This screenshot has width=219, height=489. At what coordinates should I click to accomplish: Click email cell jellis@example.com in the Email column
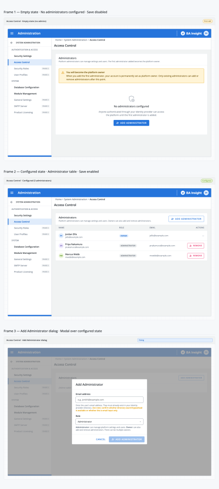[159, 236]
